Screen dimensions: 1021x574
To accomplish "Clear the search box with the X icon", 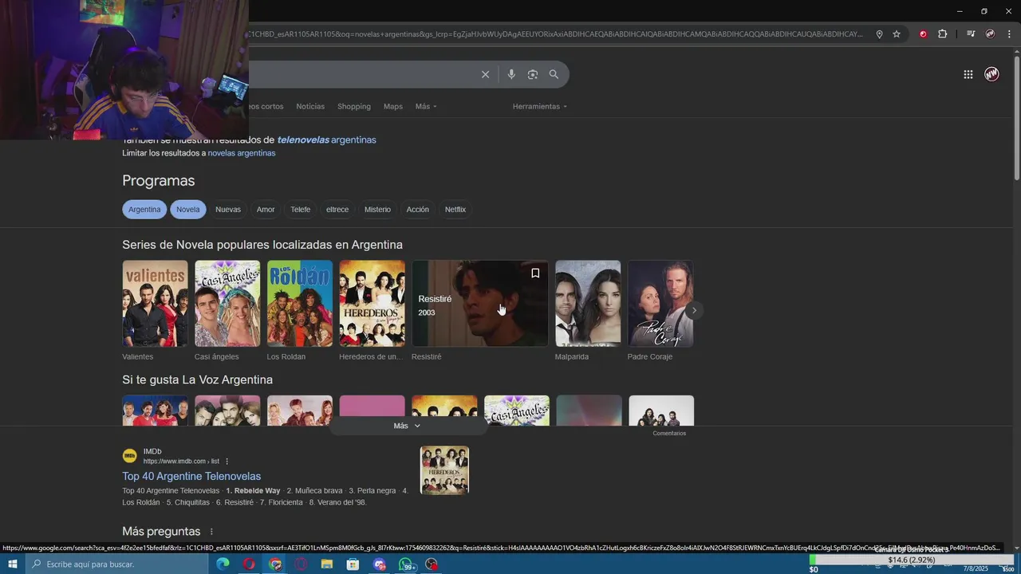I will [x=485, y=74].
